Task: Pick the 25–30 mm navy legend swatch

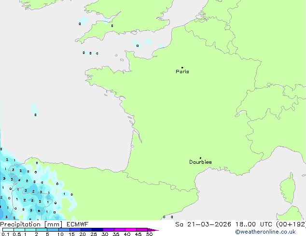Action: pos(97,230)
